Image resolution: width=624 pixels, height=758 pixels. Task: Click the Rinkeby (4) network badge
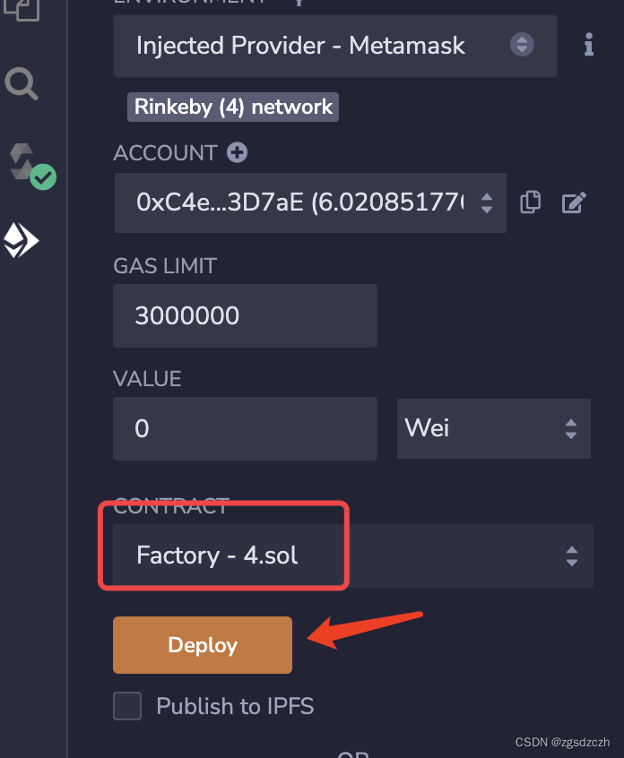[x=232, y=107]
